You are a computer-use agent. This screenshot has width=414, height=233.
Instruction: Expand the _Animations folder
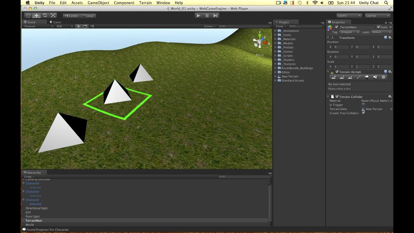pos(276,31)
